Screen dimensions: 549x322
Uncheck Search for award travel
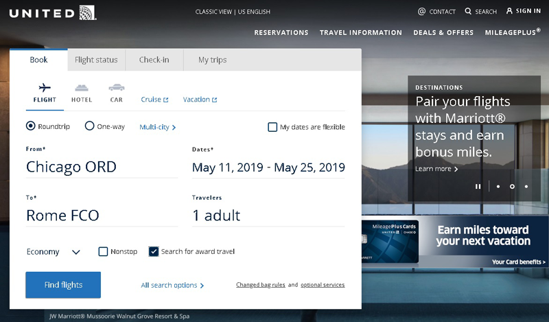click(x=154, y=251)
